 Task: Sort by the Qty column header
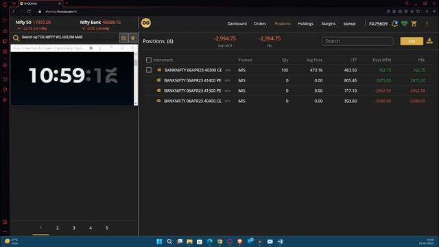click(285, 60)
